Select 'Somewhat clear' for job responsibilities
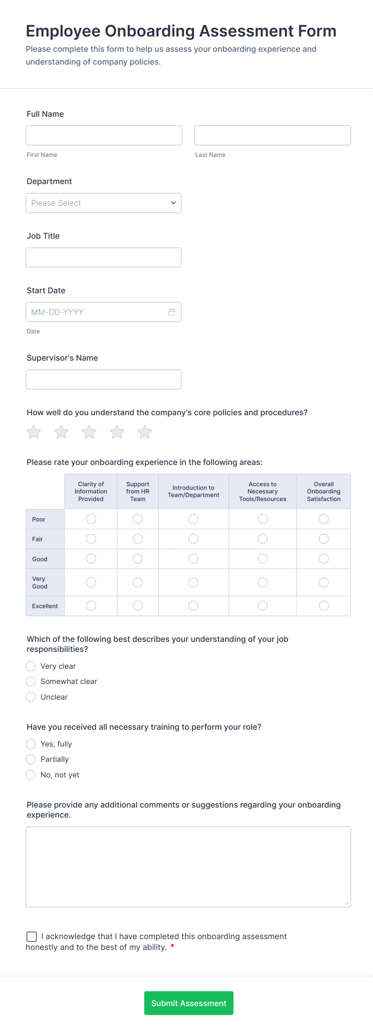 click(x=30, y=681)
